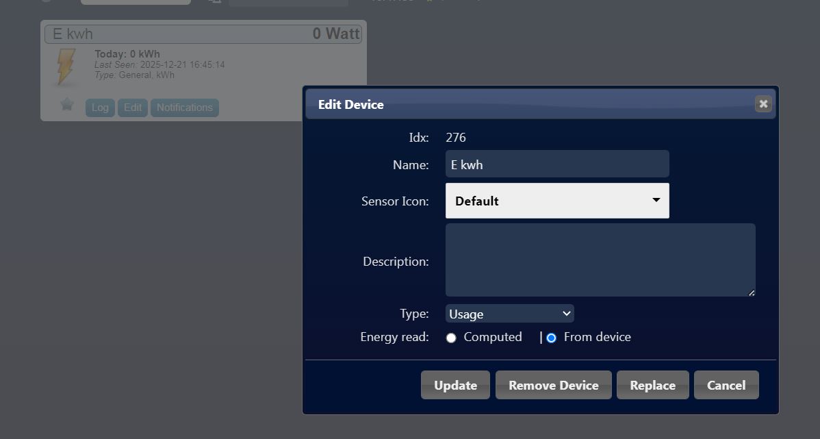820x439 pixels.
Task: Grab the Description box resize handle
Action: point(751,292)
